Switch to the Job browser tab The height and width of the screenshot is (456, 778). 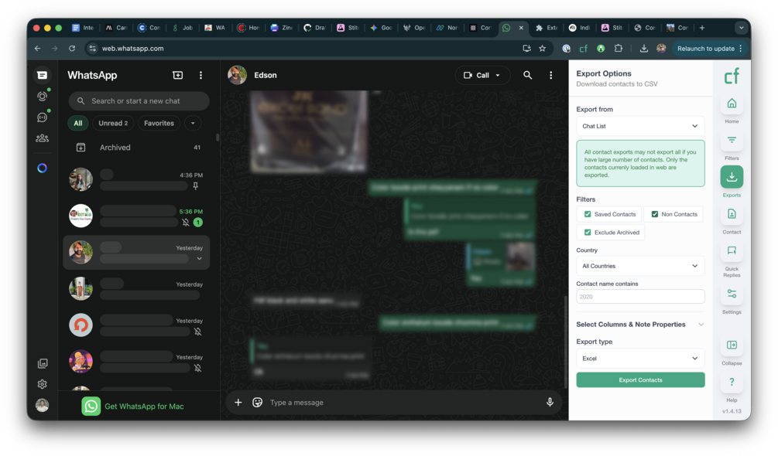tap(183, 28)
